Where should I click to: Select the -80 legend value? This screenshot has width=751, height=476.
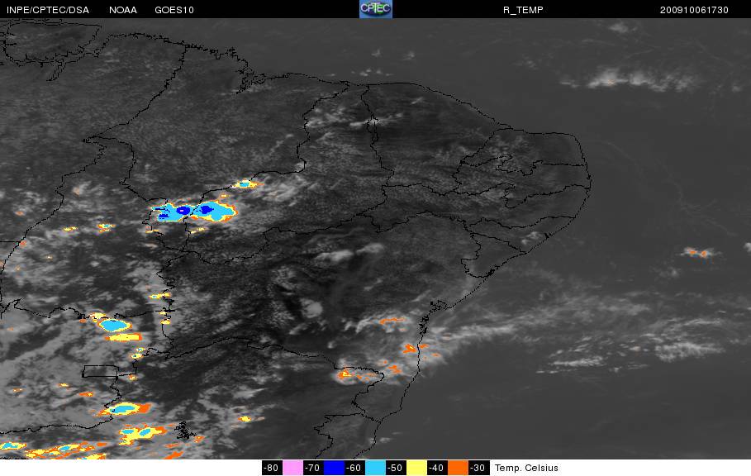(272, 468)
